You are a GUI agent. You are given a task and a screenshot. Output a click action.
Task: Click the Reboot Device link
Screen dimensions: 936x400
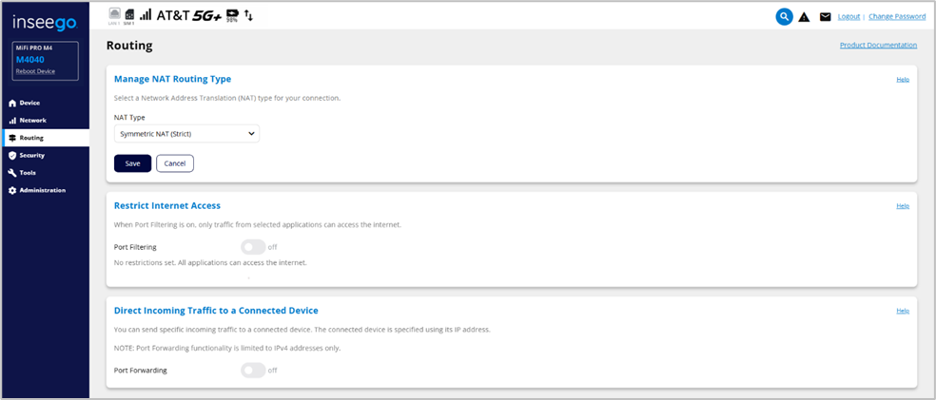33,71
